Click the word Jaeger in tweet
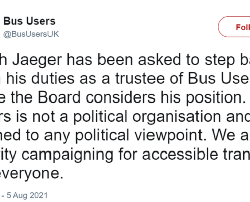The image size is (250, 202). (37, 60)
